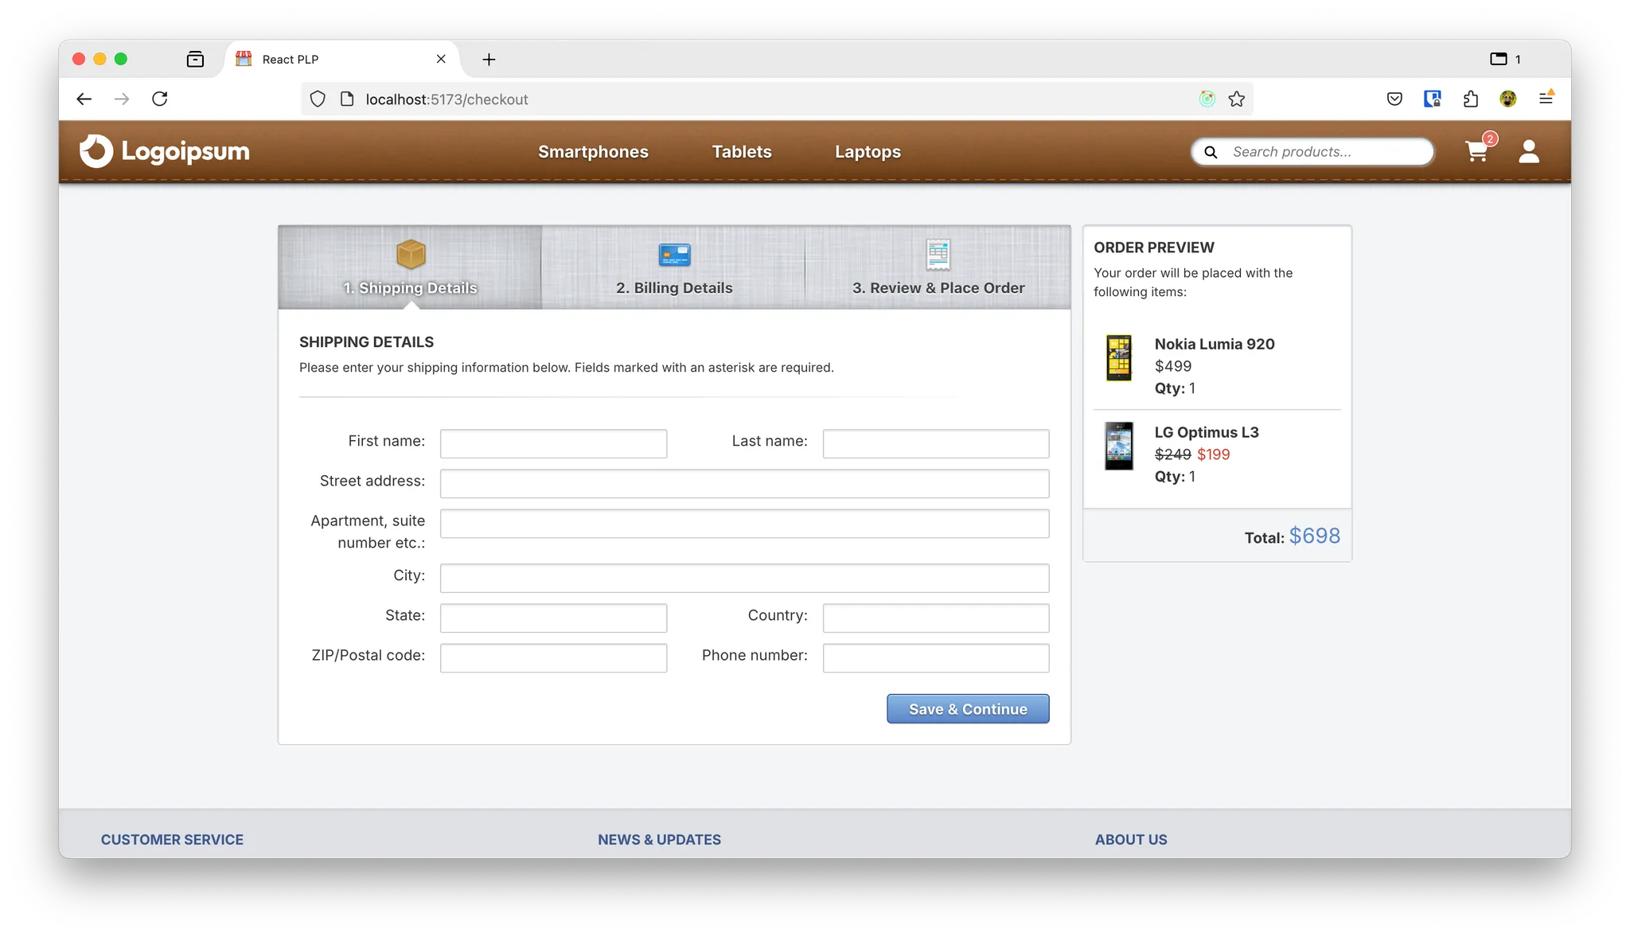Click the search magnifier icon in the search bar
1630x936 pixels.
1211,151
